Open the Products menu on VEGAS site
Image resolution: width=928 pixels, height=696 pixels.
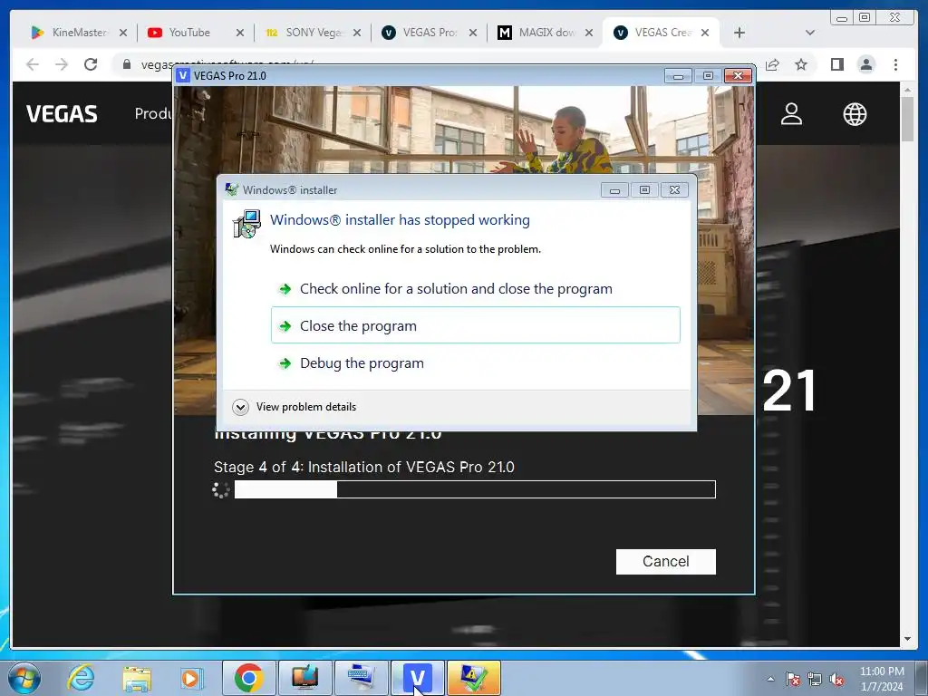154,113
